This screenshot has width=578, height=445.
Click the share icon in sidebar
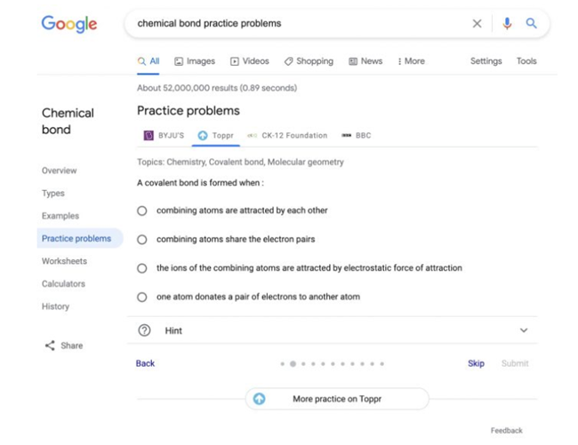coord(50,346)
